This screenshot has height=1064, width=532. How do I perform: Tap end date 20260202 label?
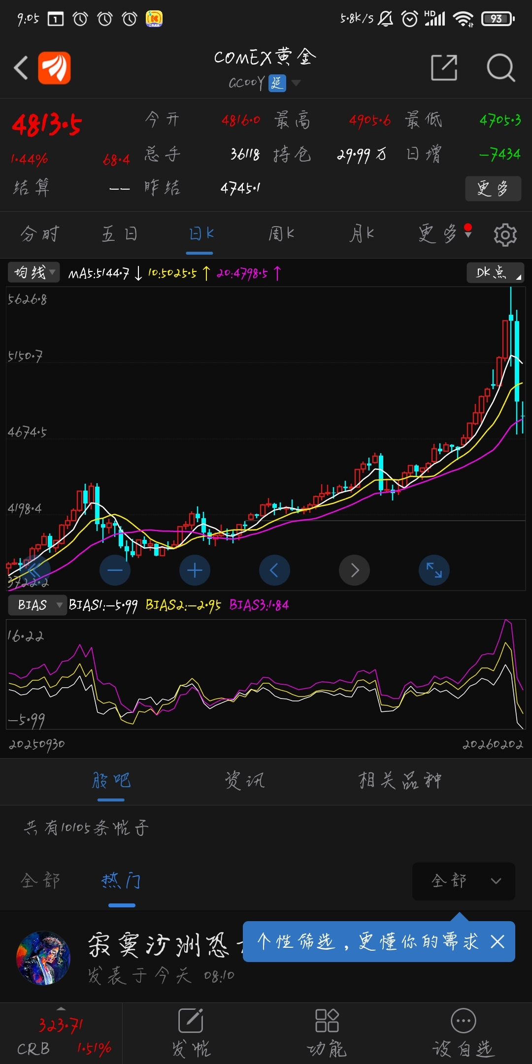[493, 744]
